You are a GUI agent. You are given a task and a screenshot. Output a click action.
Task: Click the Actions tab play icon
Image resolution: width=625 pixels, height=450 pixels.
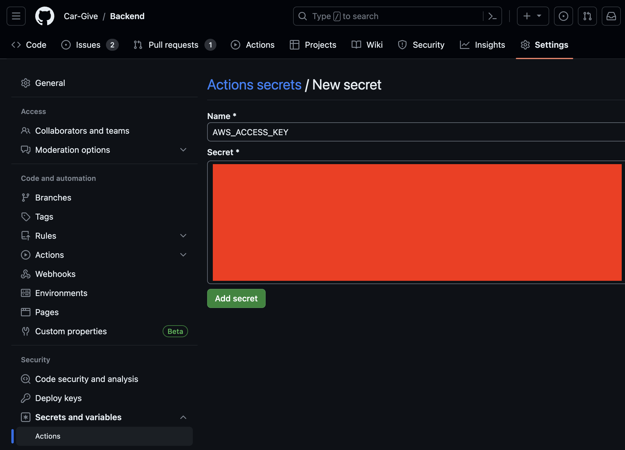[x=235, y=45]
